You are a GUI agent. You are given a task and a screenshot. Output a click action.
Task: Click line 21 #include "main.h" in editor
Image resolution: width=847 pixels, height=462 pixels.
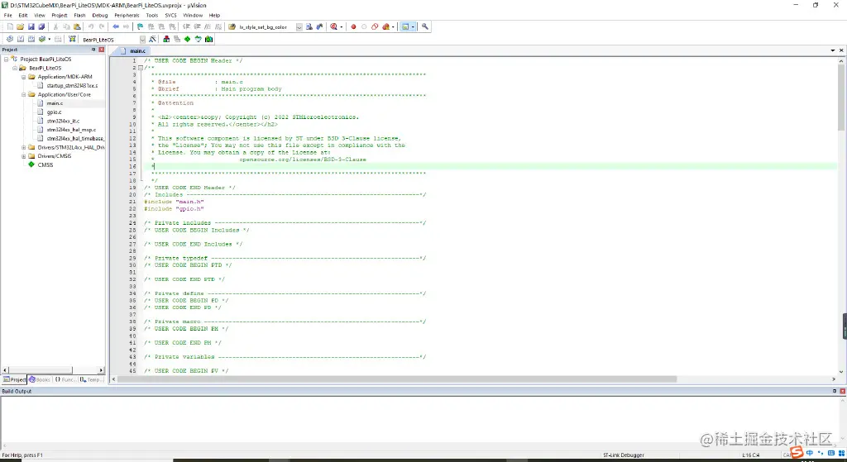tap(174, 202)
